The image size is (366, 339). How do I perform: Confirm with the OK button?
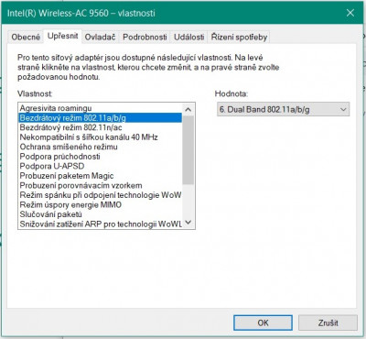pyautogui.click(x=263, y=323)
